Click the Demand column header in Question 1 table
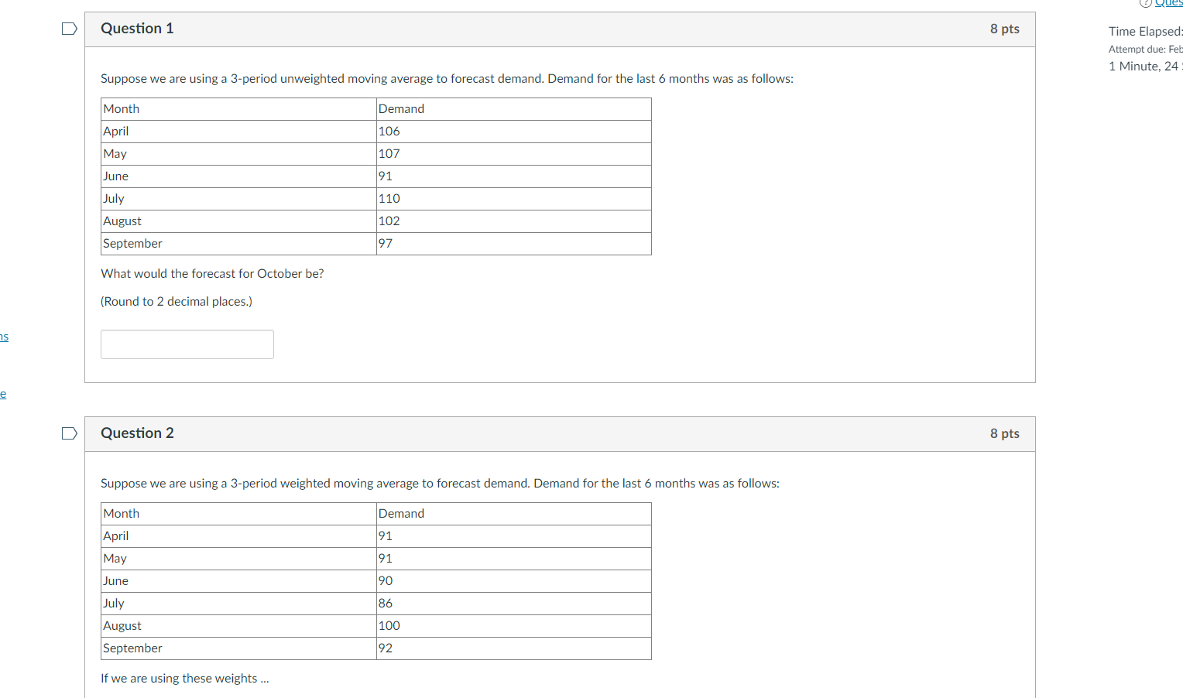The image size is (1183, 698). click(x=401, y=108)
